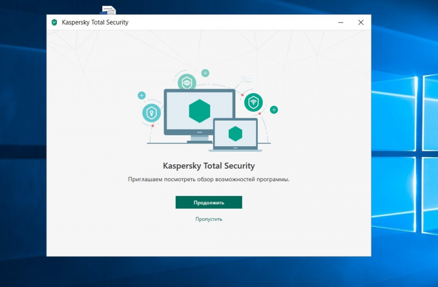Click the 'Kaspersky Total Security' heading text

pos(209,166)
